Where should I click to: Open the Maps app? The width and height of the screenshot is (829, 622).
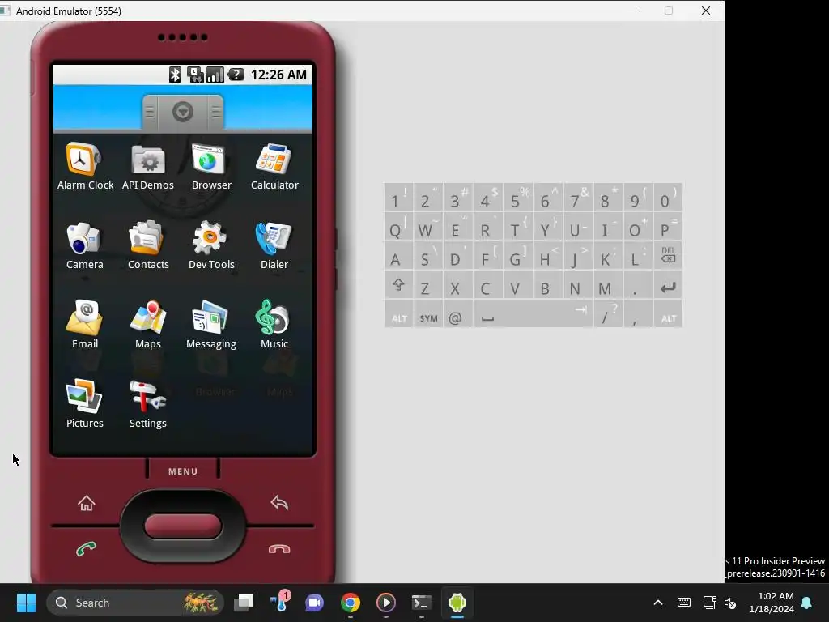[148, 325]
